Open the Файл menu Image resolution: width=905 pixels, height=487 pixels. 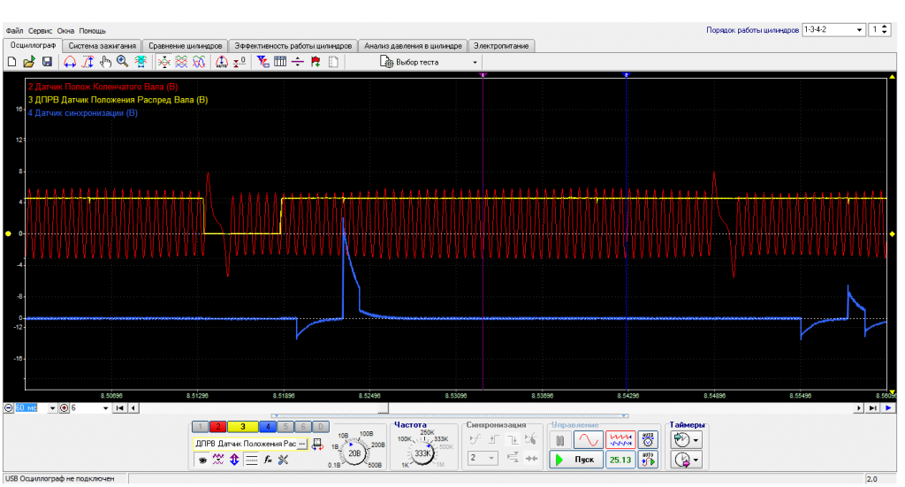14,31
